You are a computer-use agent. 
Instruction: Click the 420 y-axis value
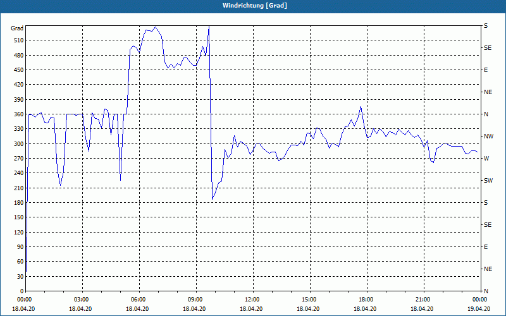point(19,85)
